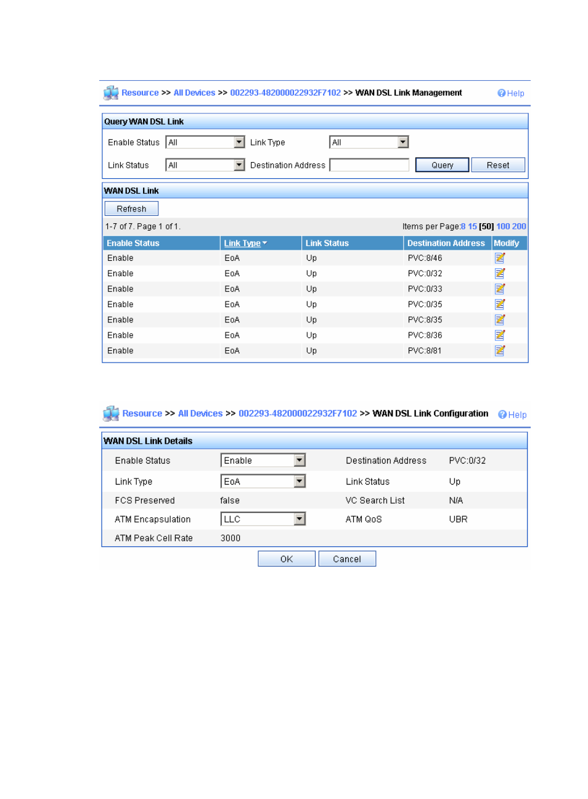Click the Reset button

498,165
